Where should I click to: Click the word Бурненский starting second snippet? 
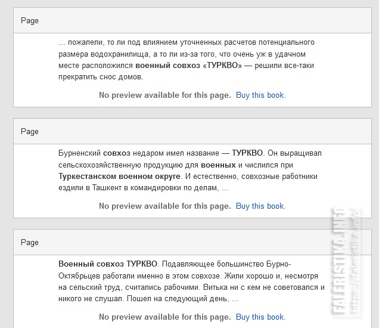(79, 153)
